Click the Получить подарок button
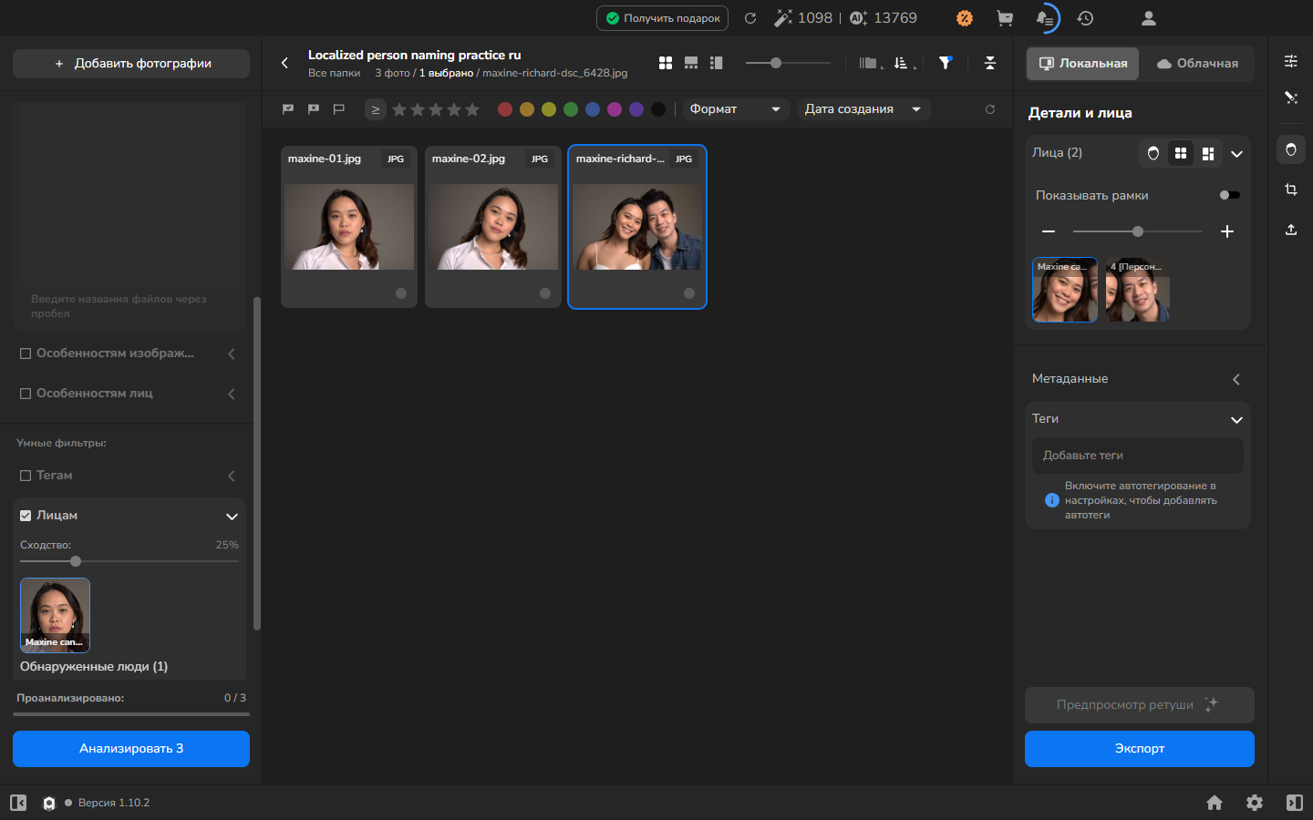This screenshot has height=820, width=1313. pos(662,18)
